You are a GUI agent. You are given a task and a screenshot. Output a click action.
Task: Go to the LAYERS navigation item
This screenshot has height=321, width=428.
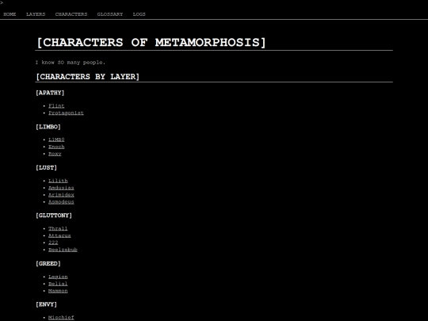point(36,14)
